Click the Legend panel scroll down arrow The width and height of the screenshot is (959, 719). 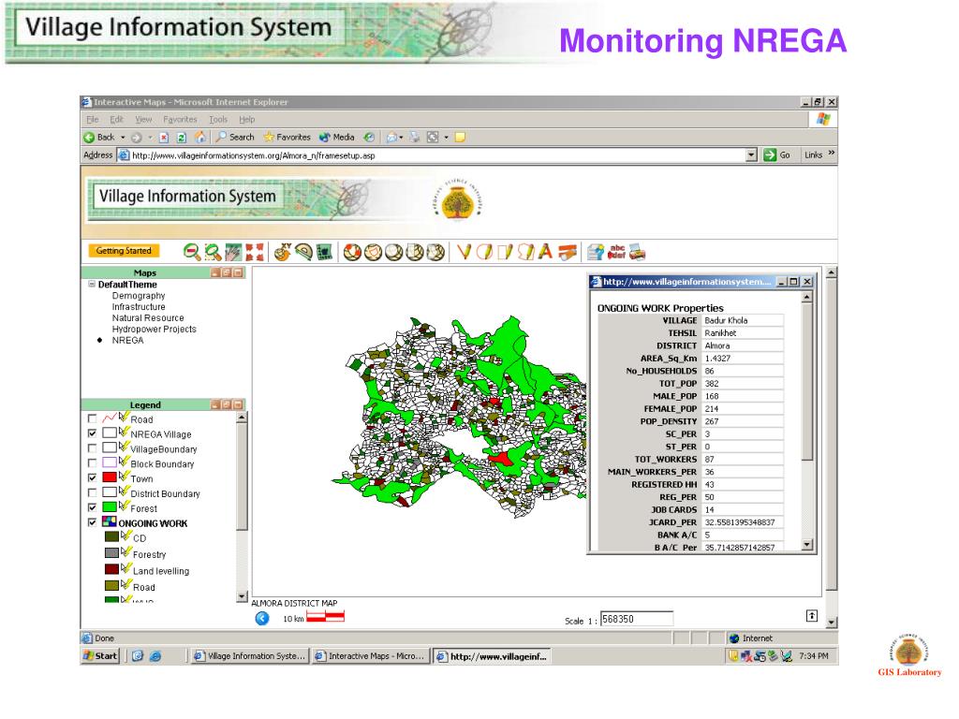click(x=242, y=596)
